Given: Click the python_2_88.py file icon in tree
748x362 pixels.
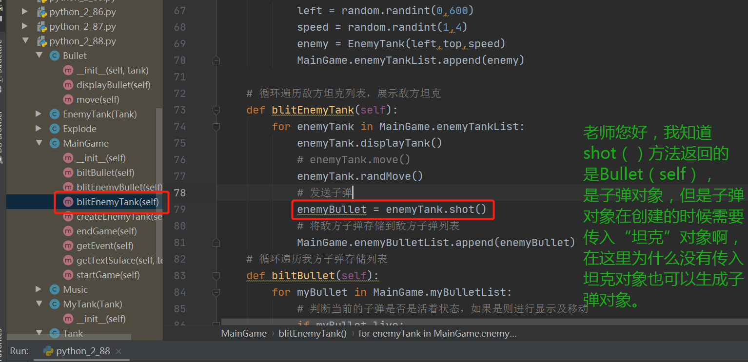Looking at the screenshot, I should coord(41,41).
